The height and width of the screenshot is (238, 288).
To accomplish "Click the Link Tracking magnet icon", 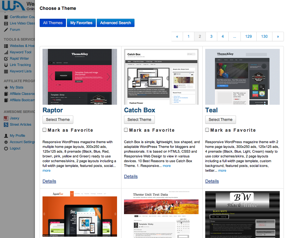I will [6, 65].
